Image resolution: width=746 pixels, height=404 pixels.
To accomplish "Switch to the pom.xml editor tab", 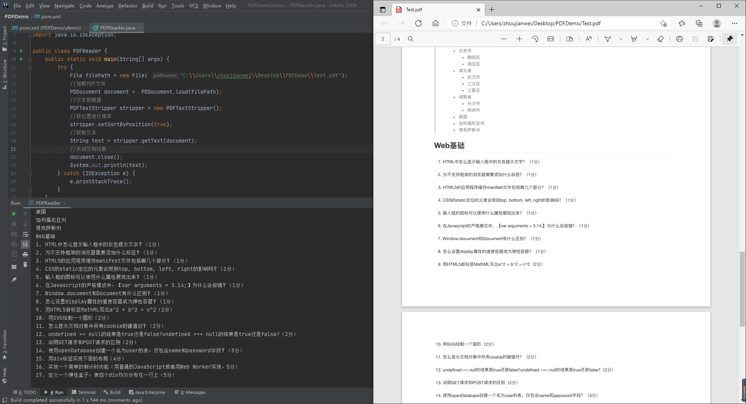I will click(x=48, y=28).
